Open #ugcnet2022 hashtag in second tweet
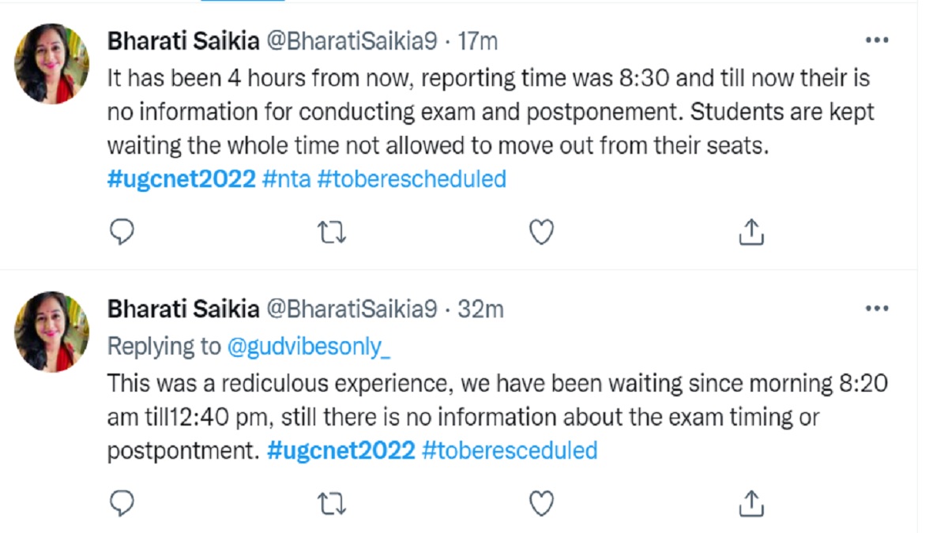This screenshot has height=533, width=948. (340, 451)
